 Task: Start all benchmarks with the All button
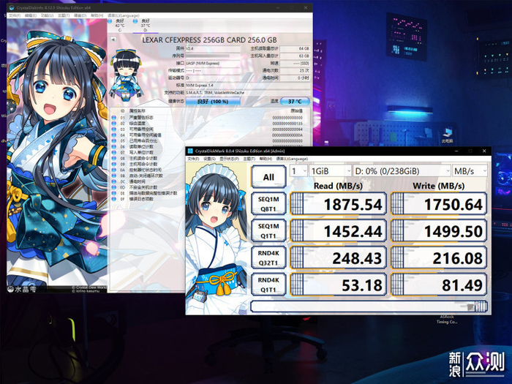pyautogui.click(x=268, y=177)
